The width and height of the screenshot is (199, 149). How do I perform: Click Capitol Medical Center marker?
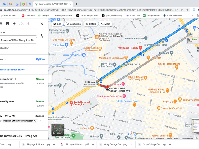tap(71, 103)
